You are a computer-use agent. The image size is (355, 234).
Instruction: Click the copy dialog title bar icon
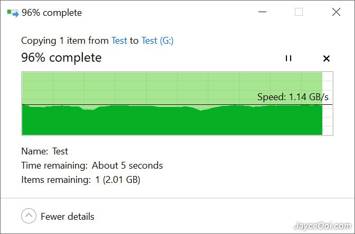click(13, 13)
